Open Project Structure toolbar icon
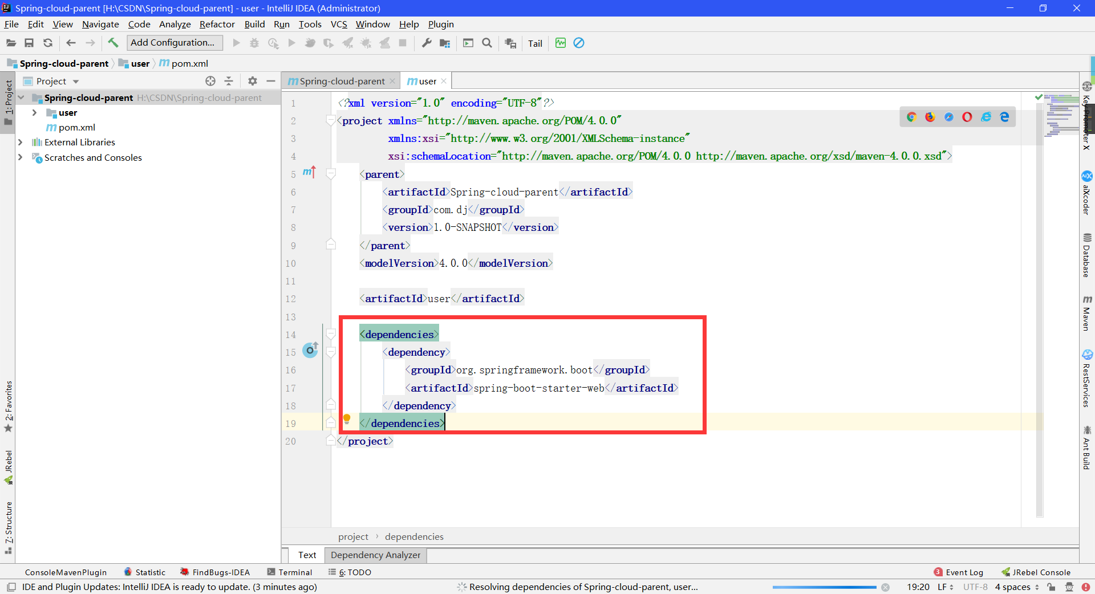 click(445, 43)
